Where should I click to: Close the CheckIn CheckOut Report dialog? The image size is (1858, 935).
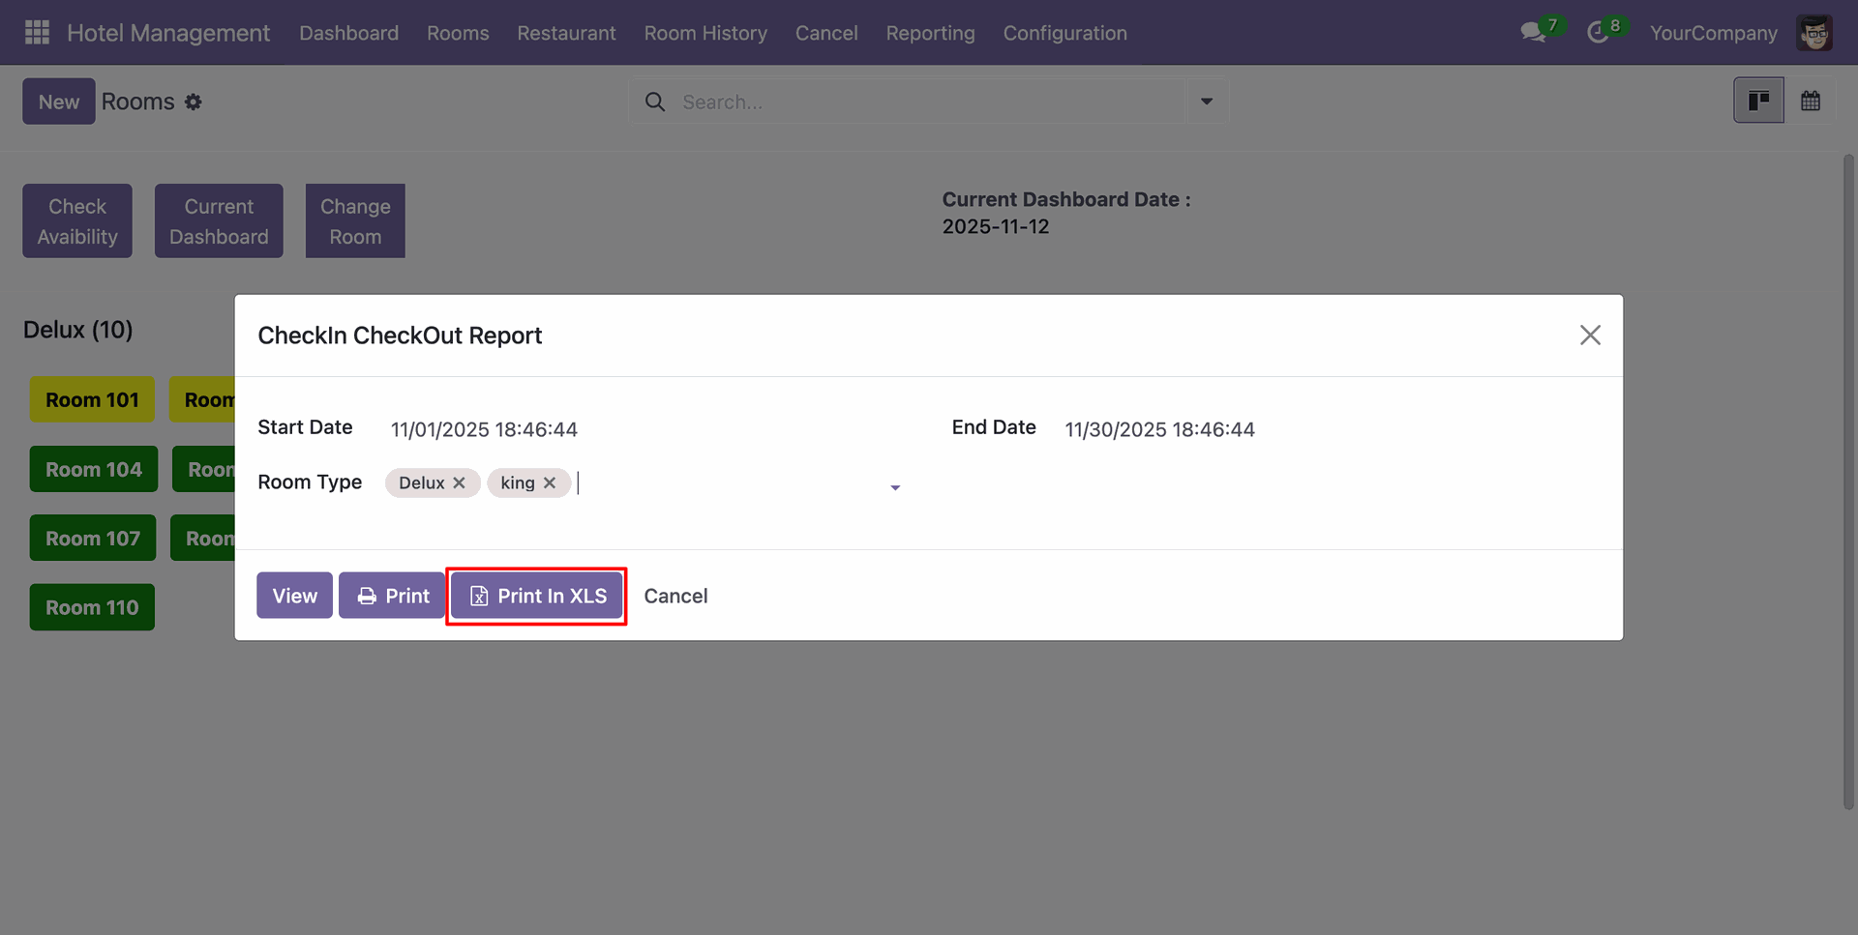pos(1590,336)
